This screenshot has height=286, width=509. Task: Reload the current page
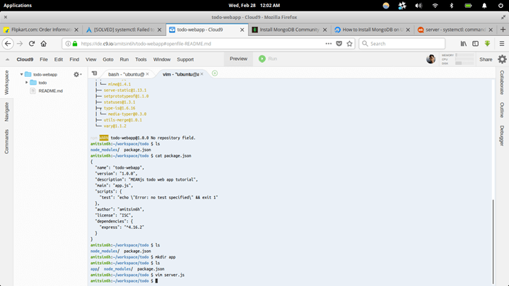click(x=32, y=44)
